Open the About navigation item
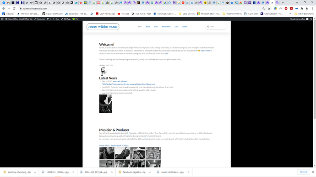Viewport: 316px width, 177px height. point(148,27)
